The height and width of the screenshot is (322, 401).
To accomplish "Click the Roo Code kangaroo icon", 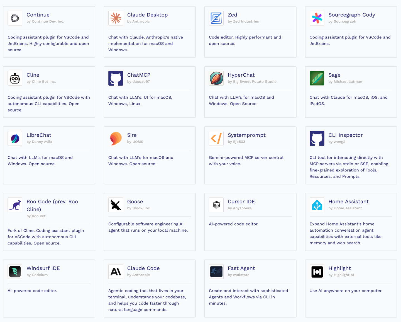I will [x=15, y=205].
